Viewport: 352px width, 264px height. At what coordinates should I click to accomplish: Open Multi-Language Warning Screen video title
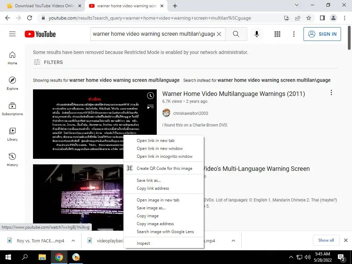coord(256,168)
